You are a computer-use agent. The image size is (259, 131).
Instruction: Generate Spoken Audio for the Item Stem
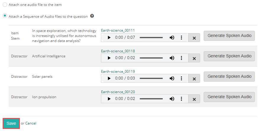click(x=229, y=36)
